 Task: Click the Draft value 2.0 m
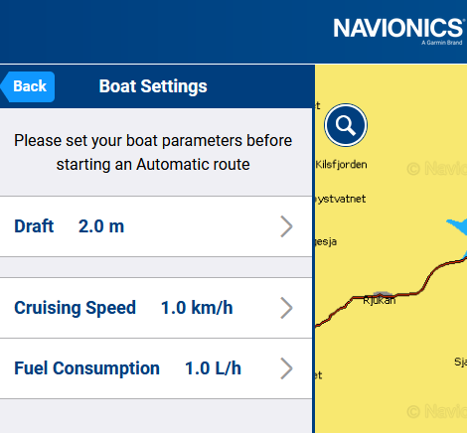click(101, 226)
